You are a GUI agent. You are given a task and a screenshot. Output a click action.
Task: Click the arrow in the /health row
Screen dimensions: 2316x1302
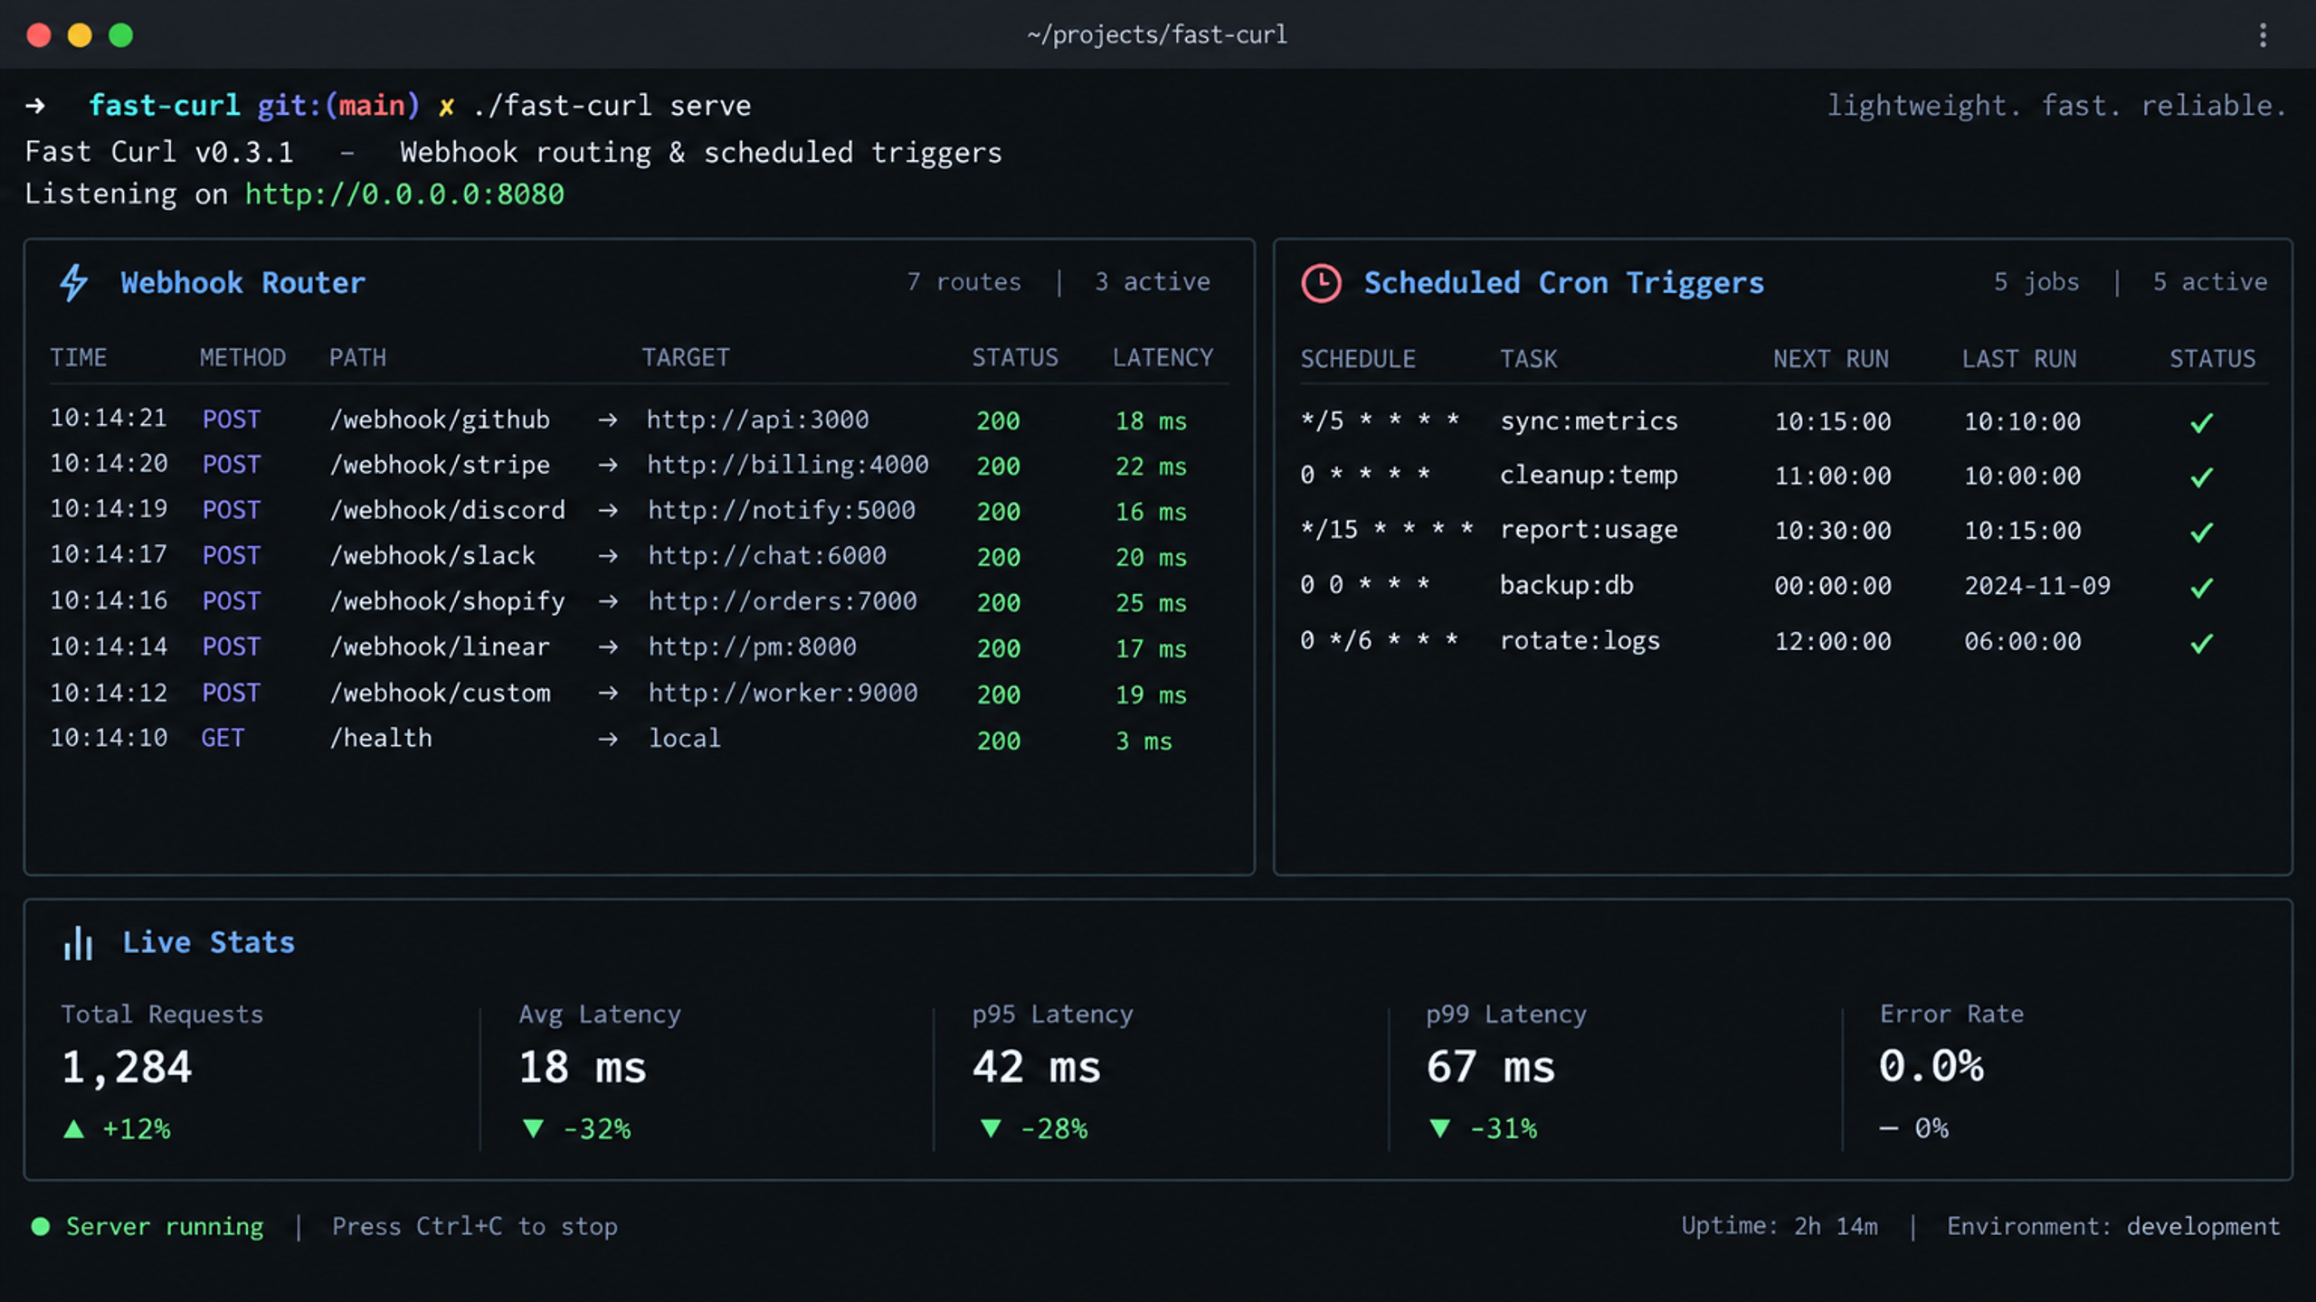(608, 739)
